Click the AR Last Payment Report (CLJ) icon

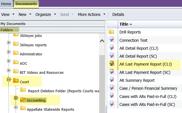(112, 63)
